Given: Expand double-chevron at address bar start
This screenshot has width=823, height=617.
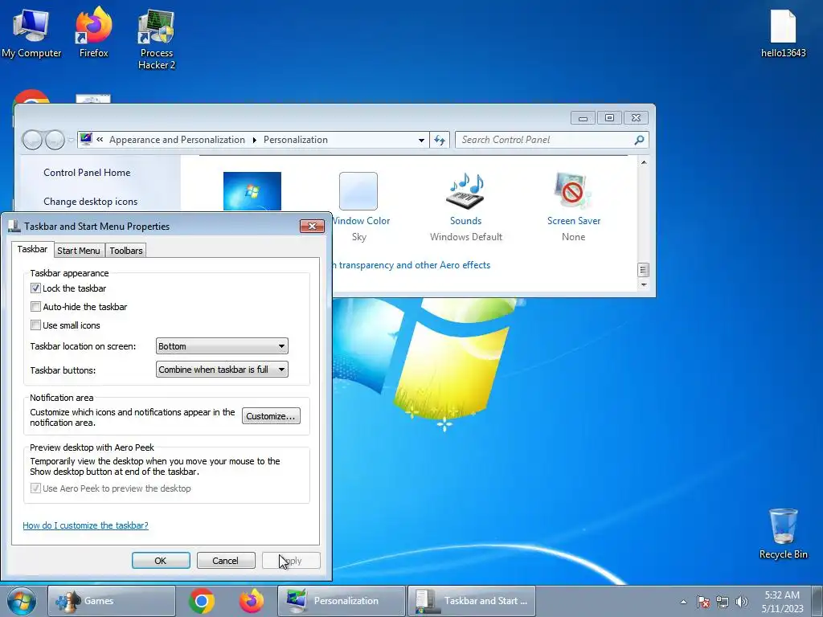Looking at the screenshot, I should point(100,140).
